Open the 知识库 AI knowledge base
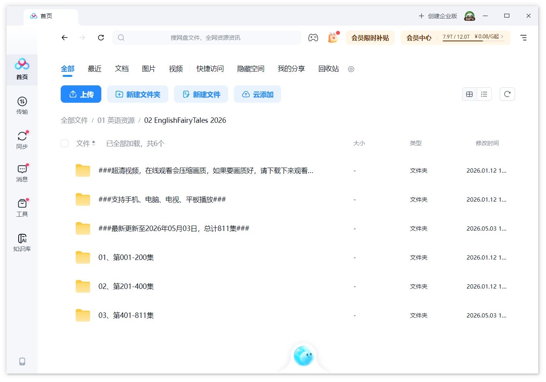 (x=22, y=243)
